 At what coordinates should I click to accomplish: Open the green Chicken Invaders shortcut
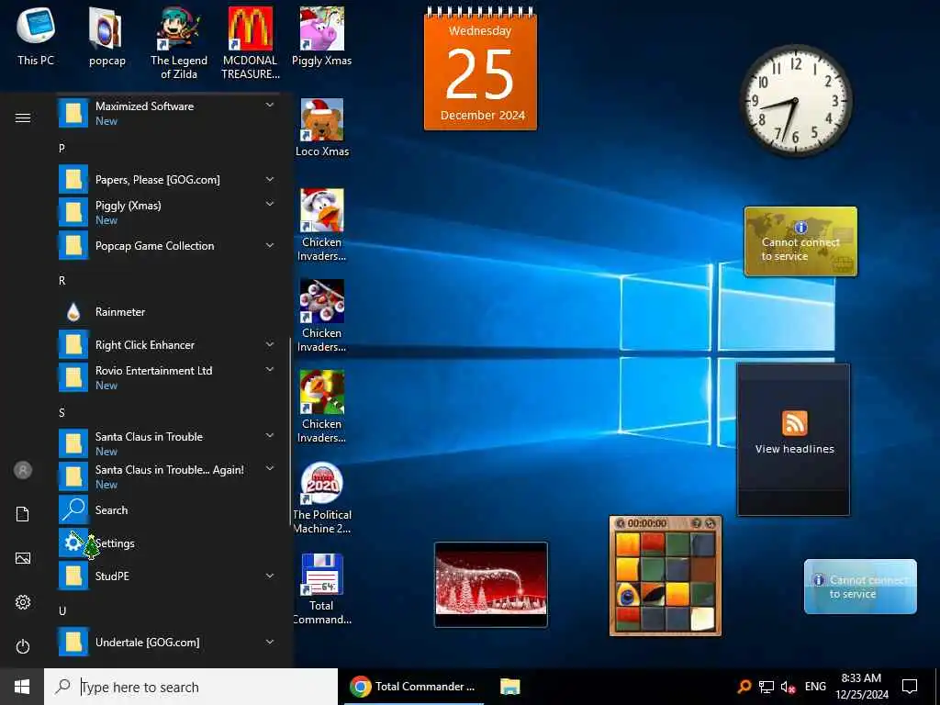(x=322, y=407)
